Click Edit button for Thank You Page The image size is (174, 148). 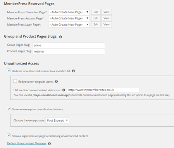(x=96, y=12)
